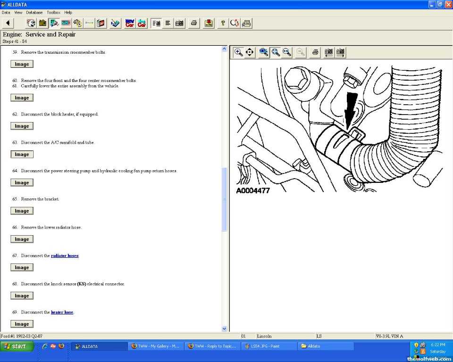Screen dimensions: 453x362
Task: Click the New Car icon in the toolbar
Action: coord(130,23)
